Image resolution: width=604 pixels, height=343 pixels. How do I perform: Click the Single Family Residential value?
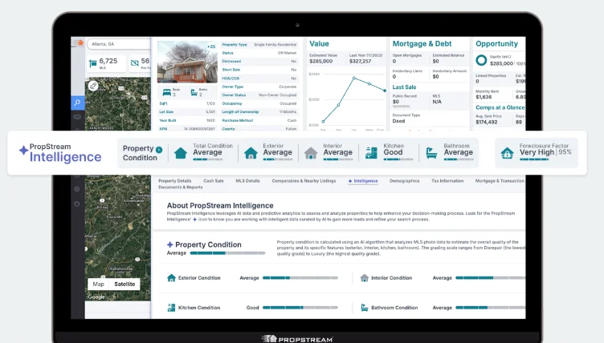(275, 45)
